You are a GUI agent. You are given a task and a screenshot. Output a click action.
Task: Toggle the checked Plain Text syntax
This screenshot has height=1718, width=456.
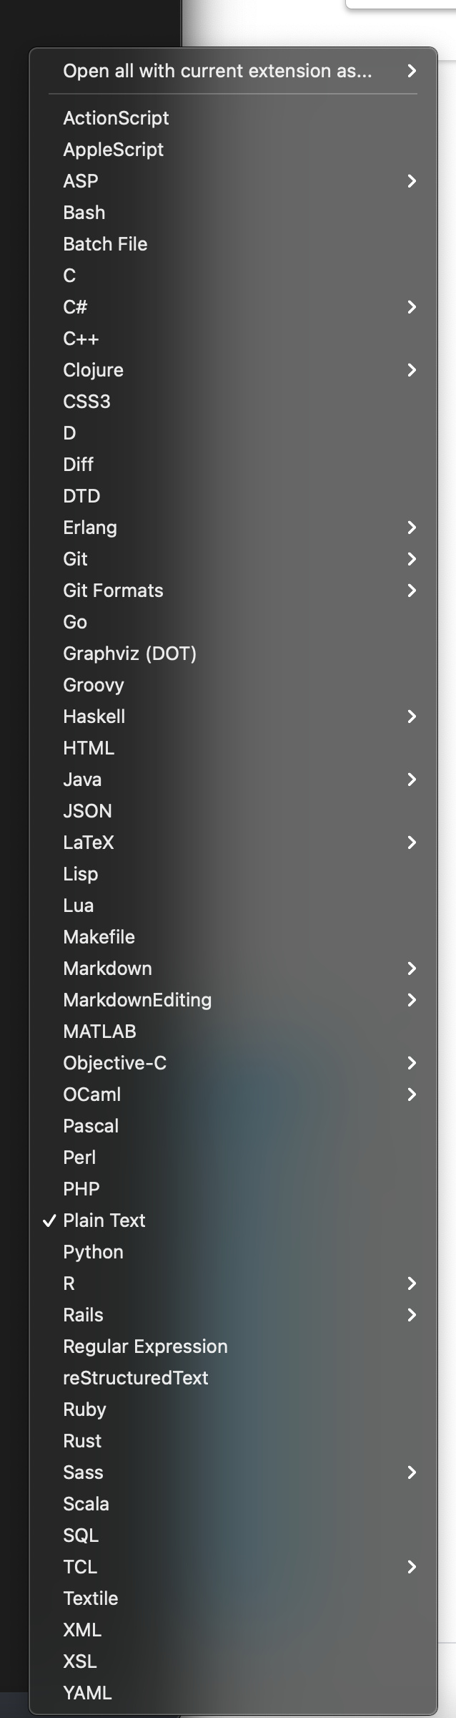click(104, 1220)
